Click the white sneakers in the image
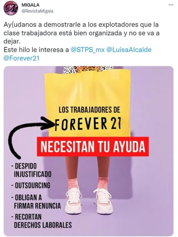This screenshot has height=237, width=178. point(89,201)
